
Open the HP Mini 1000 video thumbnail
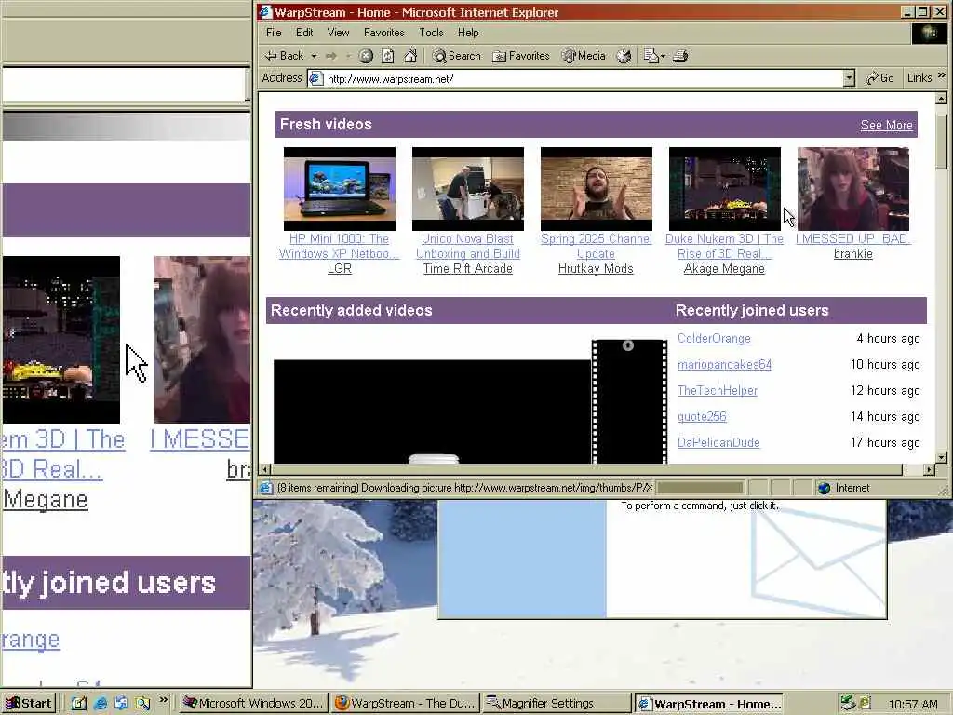[339, 188]
